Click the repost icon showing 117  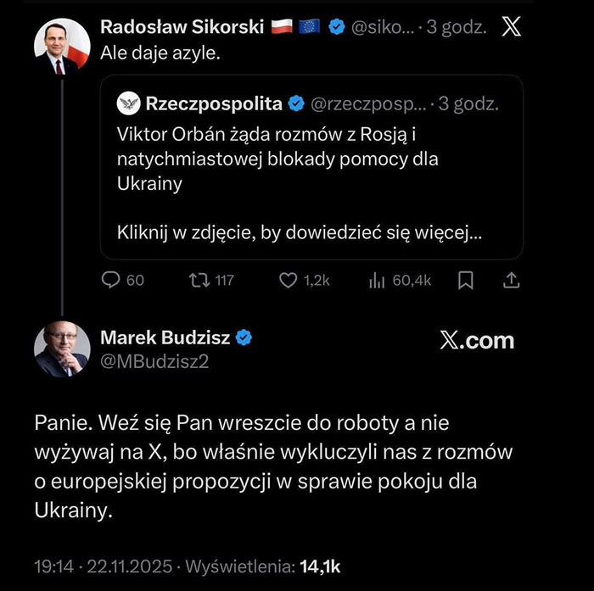[x=199, y=281]
